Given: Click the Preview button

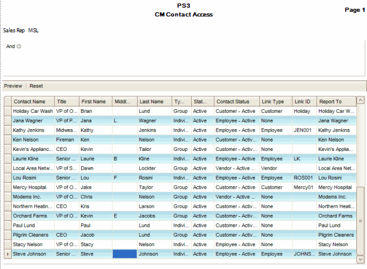Looking at the screenshot, I should point(14,86).
